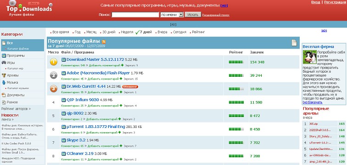Open Download Master 5.5.12.1172 file page
The width and height of the screenshot is (347, 165).
95,59
